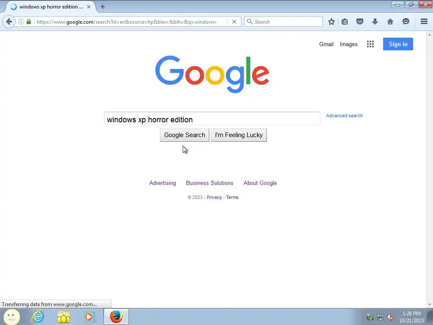
Task: Open file explorer folder on taskbar
Action: click(64, 317)
